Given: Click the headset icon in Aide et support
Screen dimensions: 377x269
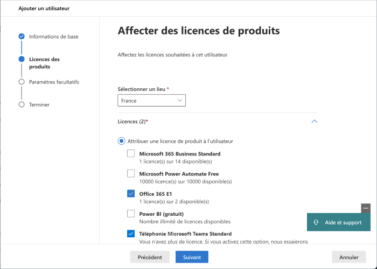Looking at the screenshot, I should pyautogui.click(x=316, y=222).
